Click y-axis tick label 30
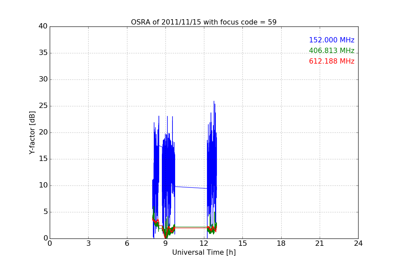The width and height of the screenshot is (398, 265). pyautogui.click(x=43, y=79)
